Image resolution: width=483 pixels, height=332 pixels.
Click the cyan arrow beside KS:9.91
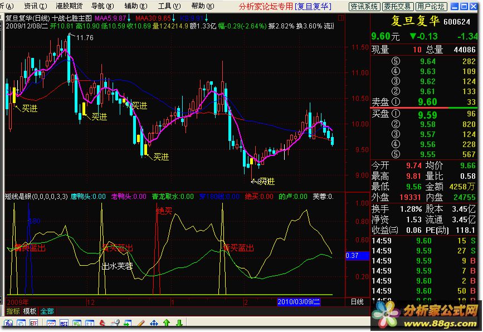(206, 18)
